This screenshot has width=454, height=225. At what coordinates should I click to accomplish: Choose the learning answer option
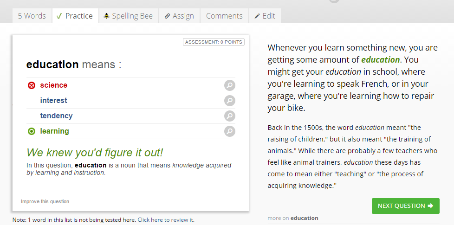[54, 131]
